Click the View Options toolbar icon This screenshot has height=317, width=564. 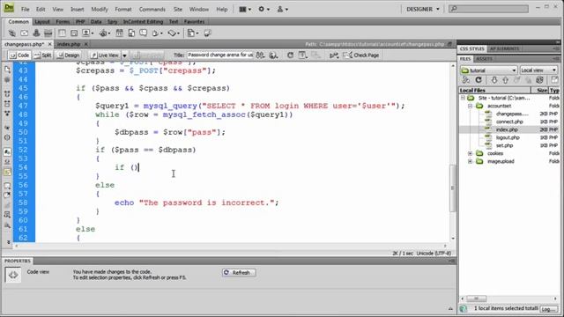[303, 55]
